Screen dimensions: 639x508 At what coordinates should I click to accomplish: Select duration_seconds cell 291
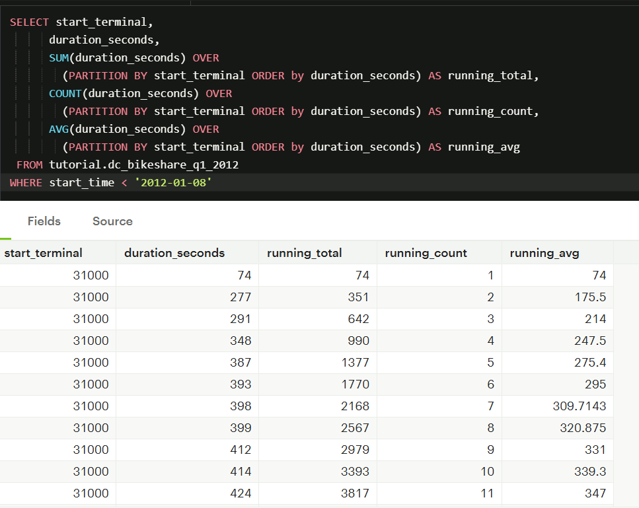point(188,318)
